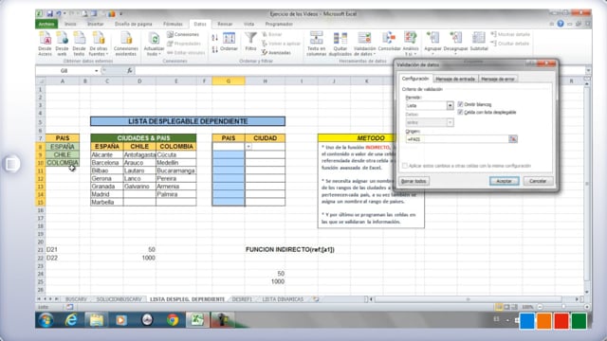Screen dimensions: 607x341
Task: Open the BUSCARV sheet tab
Action: pos(76,299)
